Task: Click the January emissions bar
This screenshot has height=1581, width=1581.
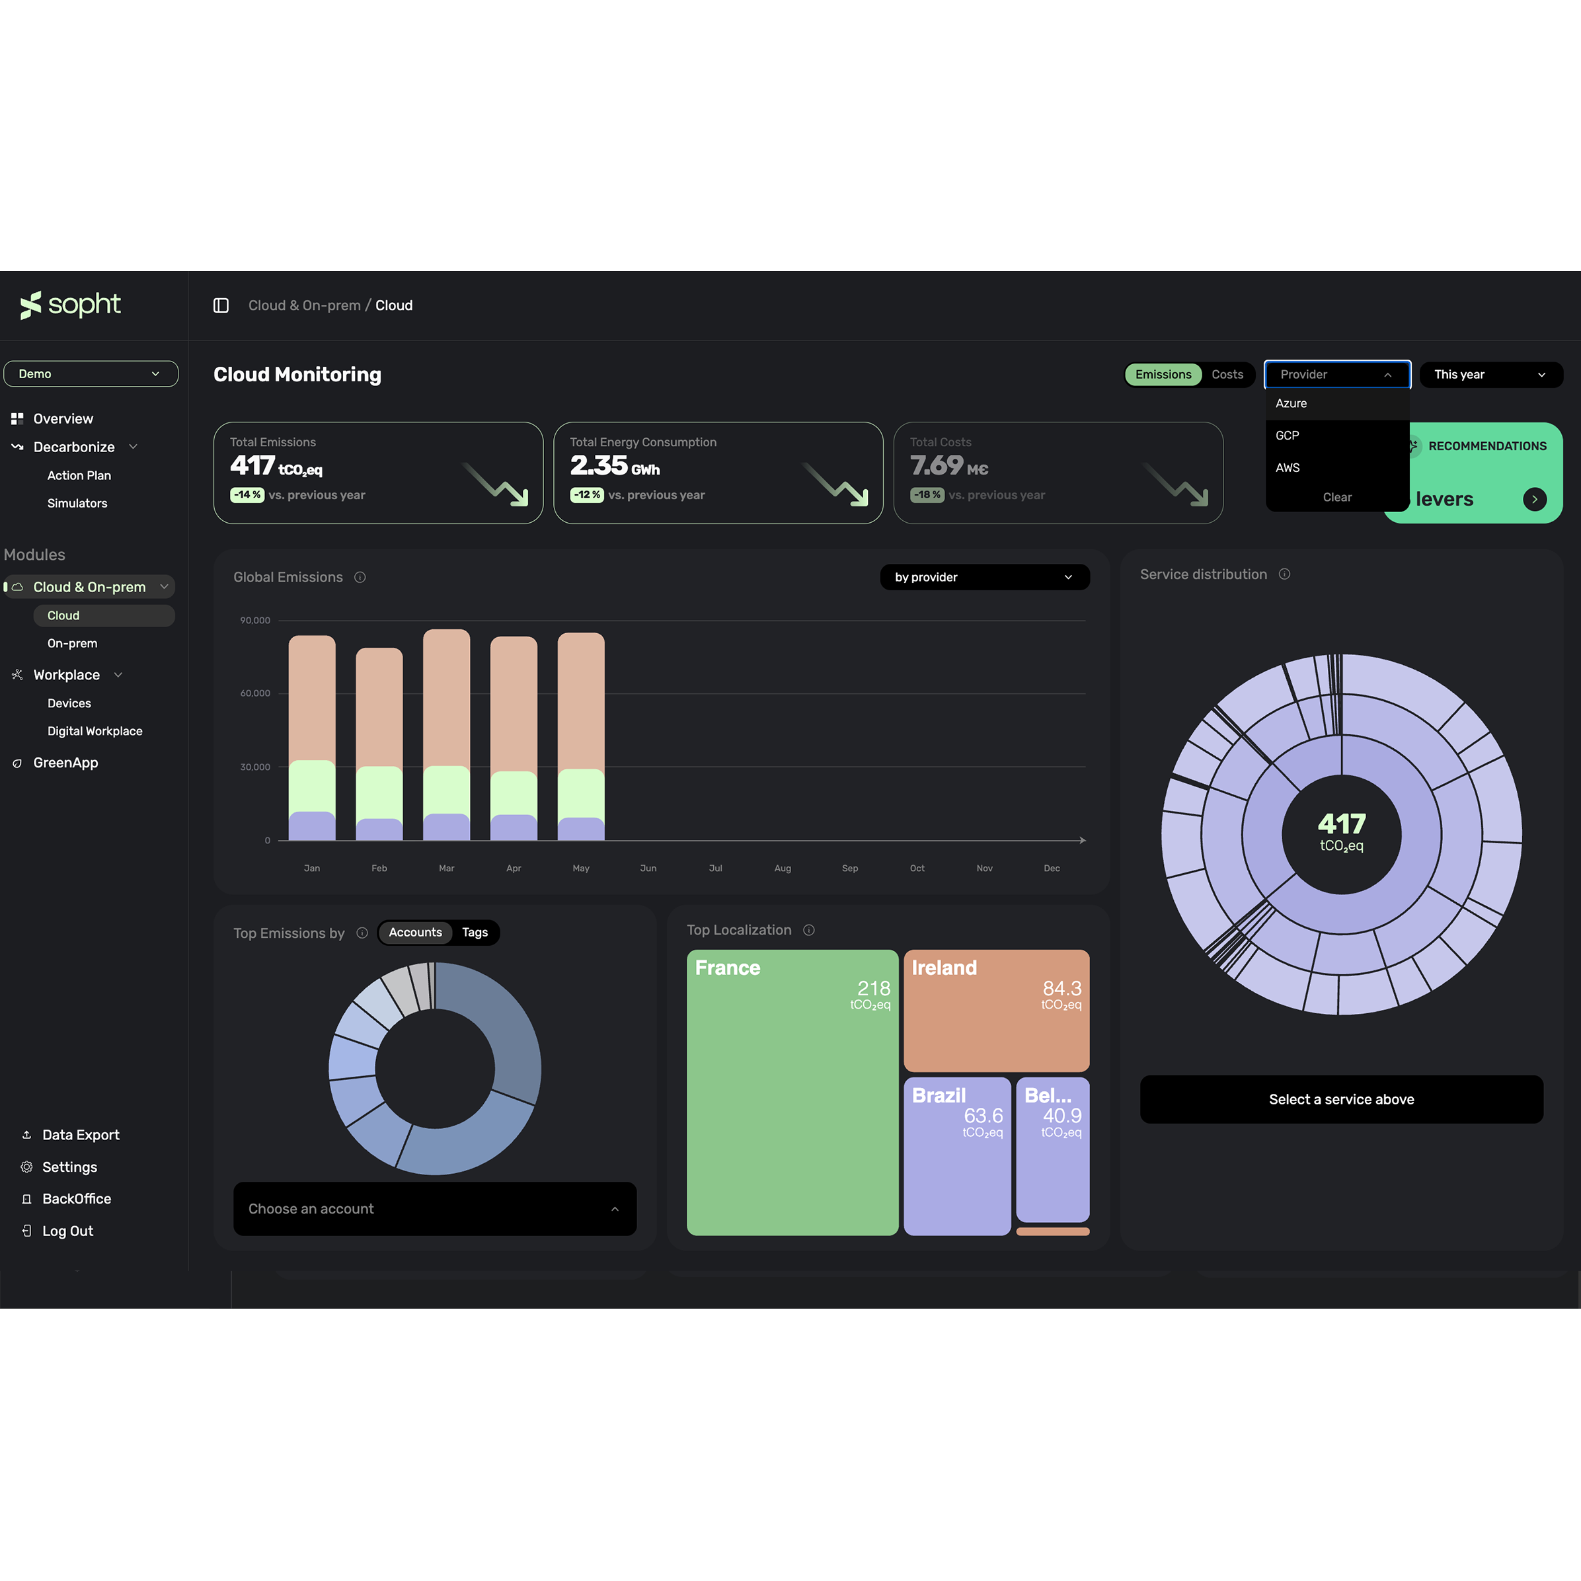Action: 312,738
